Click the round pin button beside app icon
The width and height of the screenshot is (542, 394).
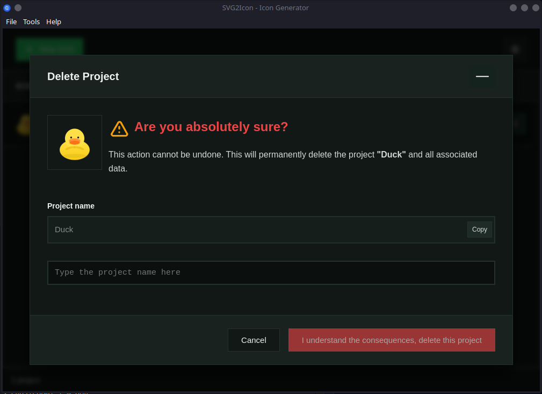pos(18,8)
